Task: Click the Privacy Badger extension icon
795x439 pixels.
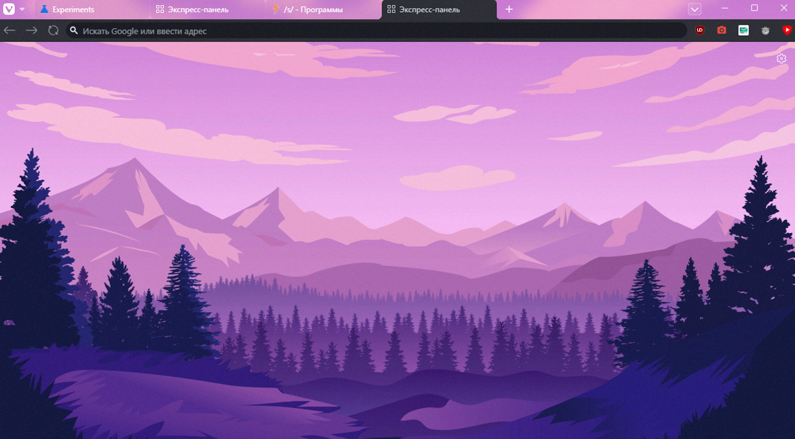Action: coord(765,30)
